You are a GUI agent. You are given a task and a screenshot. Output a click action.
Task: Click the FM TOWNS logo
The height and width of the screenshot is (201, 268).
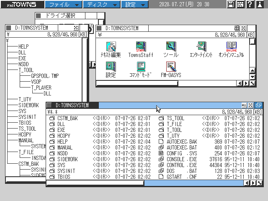pyautogui.click(x=22, y=4)
